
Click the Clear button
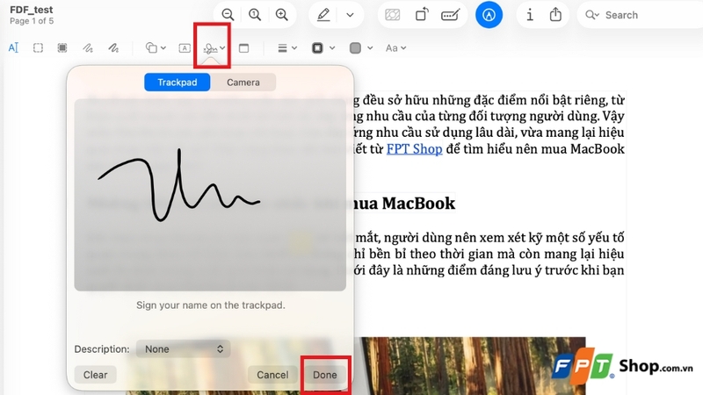pyautogui.click(x=95, y=375)
